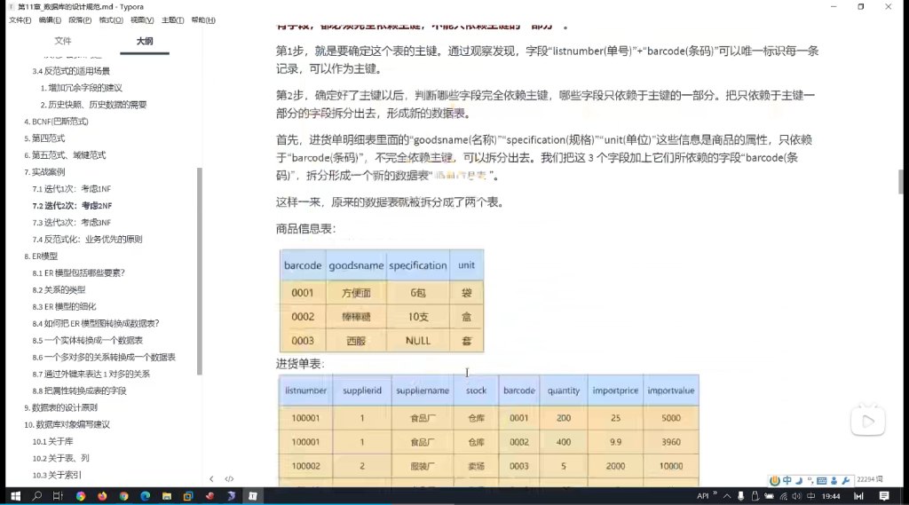Jump to outline item 7.3 迭代3次：考虑3NF

[71, 223]
